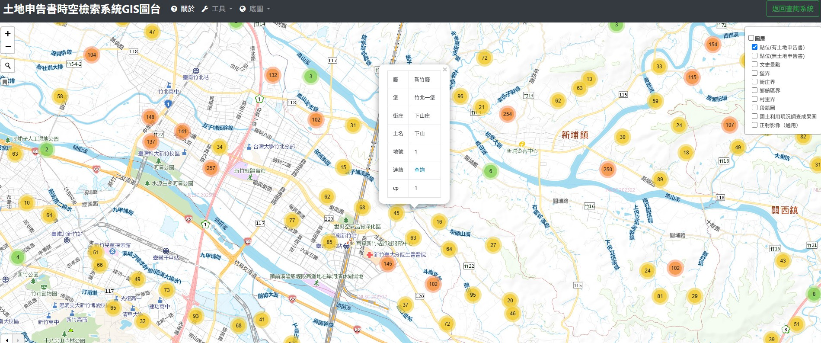Click the 查詢 link in popup

[419, 170]
